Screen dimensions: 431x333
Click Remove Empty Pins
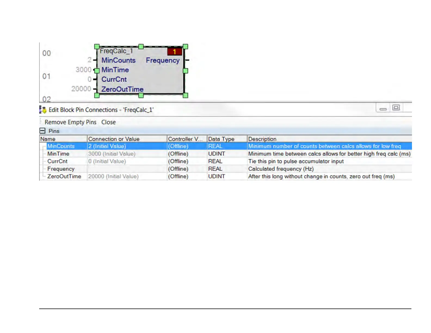click(70, 122)
